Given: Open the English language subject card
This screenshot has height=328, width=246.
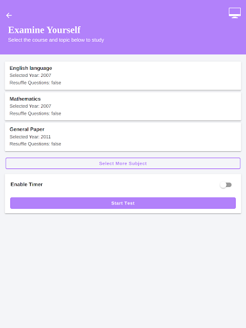Looking at the screenshot, I should pyautogui.click(x=123, y=76).
